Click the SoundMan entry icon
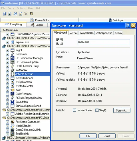This screenshot has height=141, width=137. [x=12, y=102]
